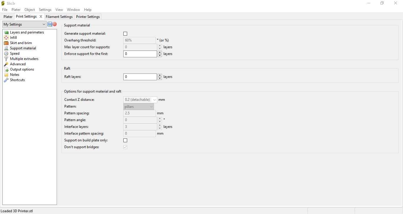Select the Infill icon in sidebar
Viewport: 403px width, 214px height.
pyautogui.click(x=6, y=38)
